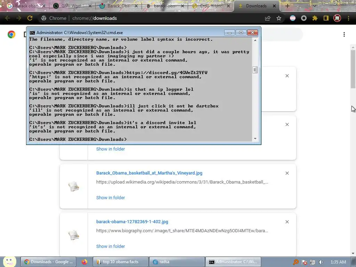Click the profile avatar in Chrome toolbar

[337, 18]
